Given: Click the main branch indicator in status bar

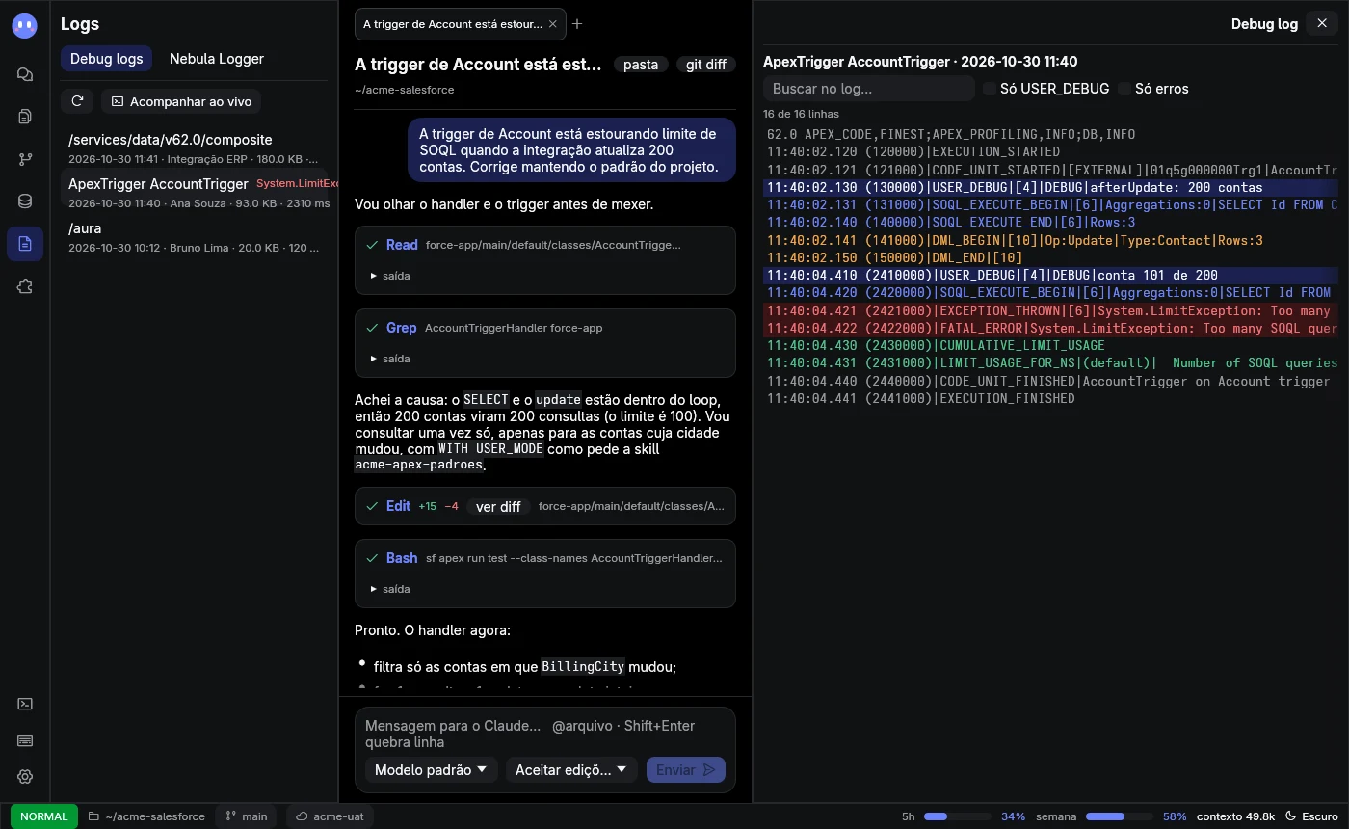Looking at the screenshot, I should point(246,816).
